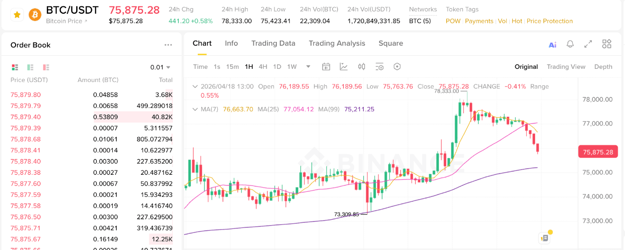Switch to the Chart tab
The image size is (625, 250).
202,43
